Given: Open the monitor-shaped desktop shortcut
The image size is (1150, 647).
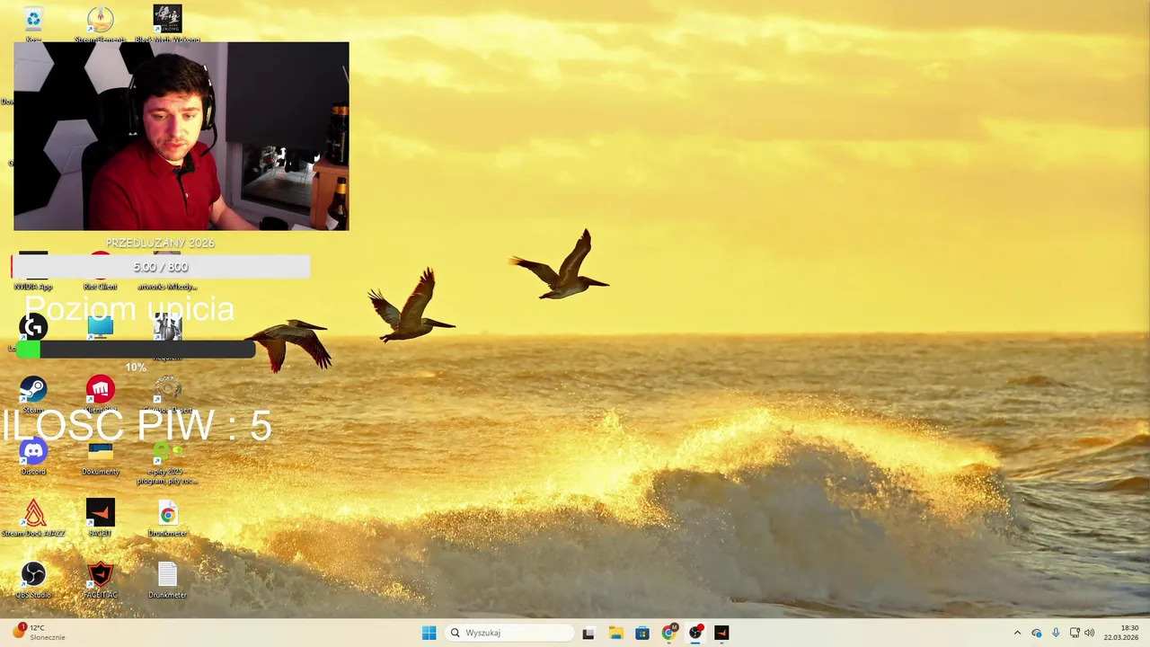Looking at the screenshot, I should click(100, 328).
